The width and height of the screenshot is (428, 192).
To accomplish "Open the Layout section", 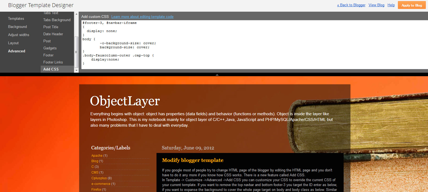I will [x=13, y=43].
